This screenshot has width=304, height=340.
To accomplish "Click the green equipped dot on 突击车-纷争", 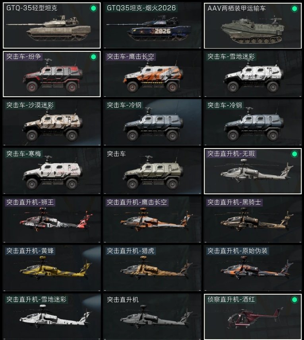I will point(93,57).
